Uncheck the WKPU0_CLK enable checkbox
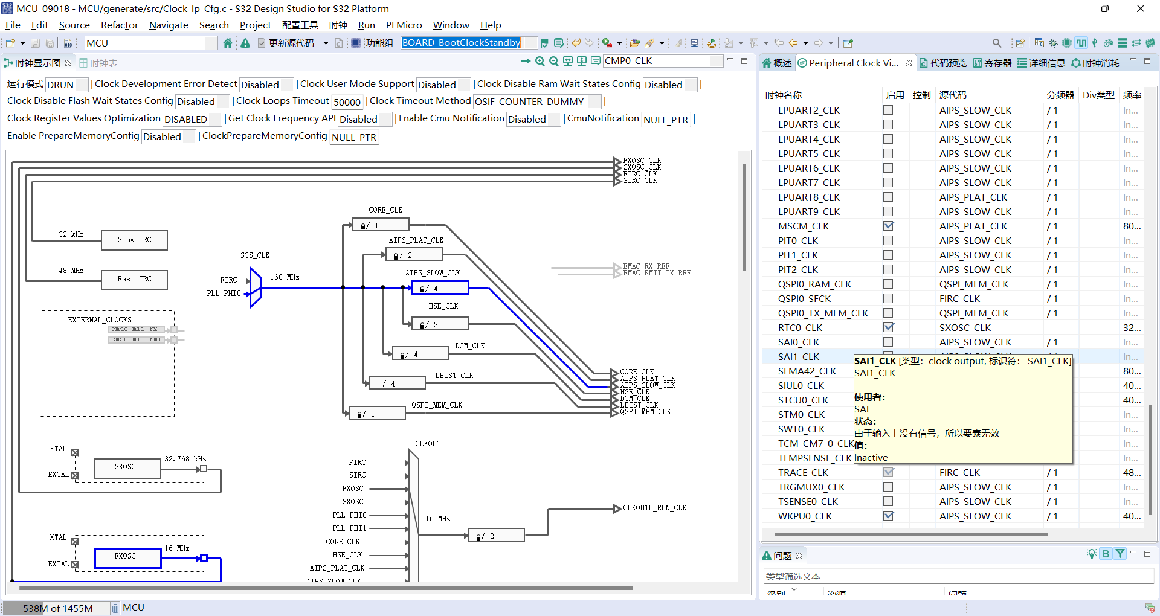 tap(888, 516)
